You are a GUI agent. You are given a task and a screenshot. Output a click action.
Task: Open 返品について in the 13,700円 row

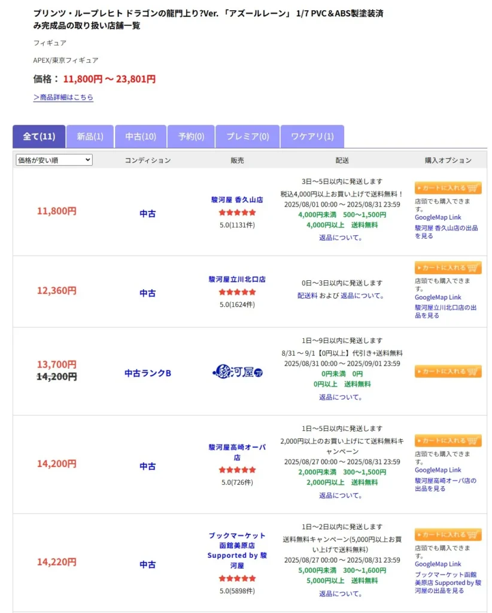click(341, 397)
